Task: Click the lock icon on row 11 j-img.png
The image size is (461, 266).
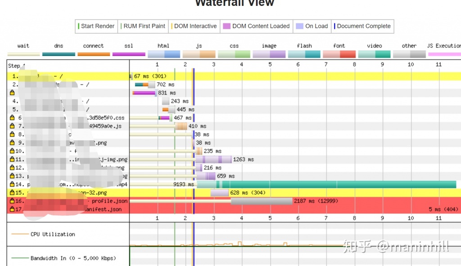Action: [x=12, y=160]
